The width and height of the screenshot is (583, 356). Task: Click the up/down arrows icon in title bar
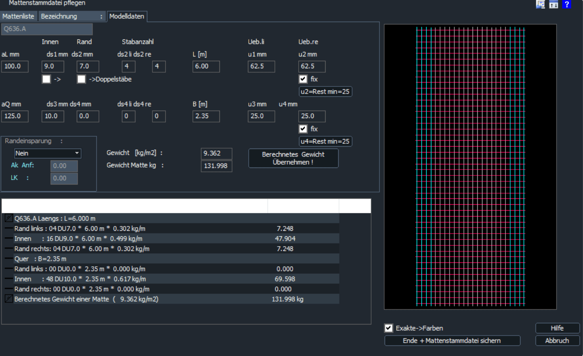553,4
